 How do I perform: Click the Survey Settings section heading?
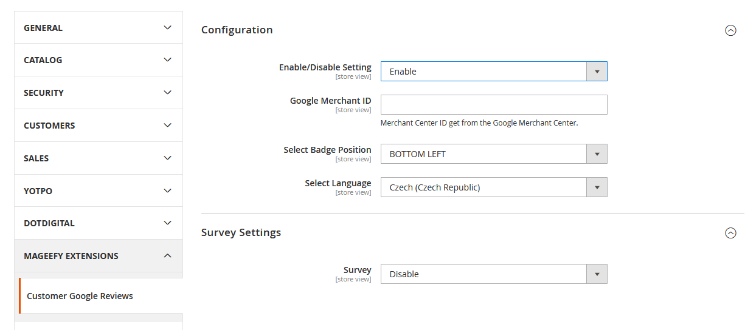[x=241, y=232]
